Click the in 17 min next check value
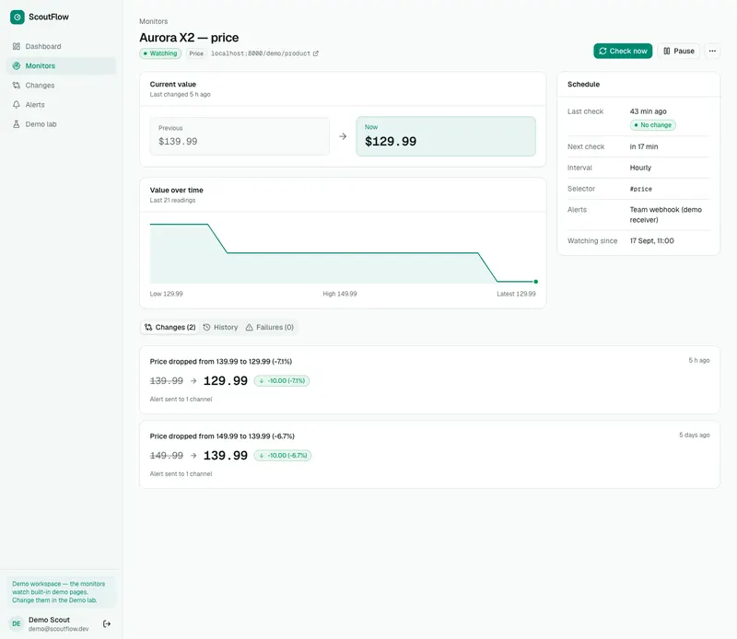The width and height of the screenshot is (737, 639). point(644,146)
